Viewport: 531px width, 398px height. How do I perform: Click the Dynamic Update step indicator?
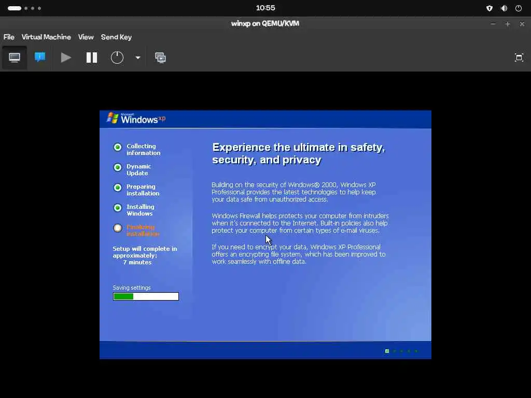coord(118,167)
